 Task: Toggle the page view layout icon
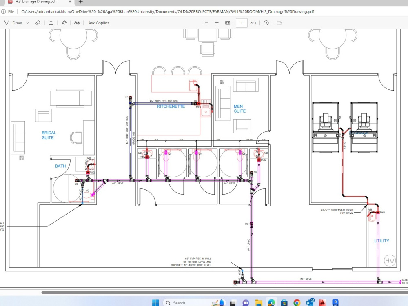pos(51,23)
